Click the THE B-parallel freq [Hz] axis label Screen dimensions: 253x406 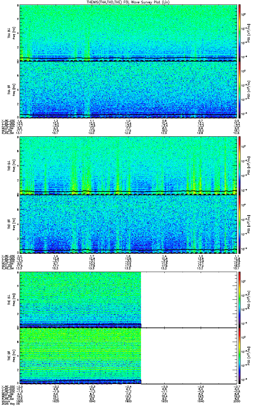point(13,356)
